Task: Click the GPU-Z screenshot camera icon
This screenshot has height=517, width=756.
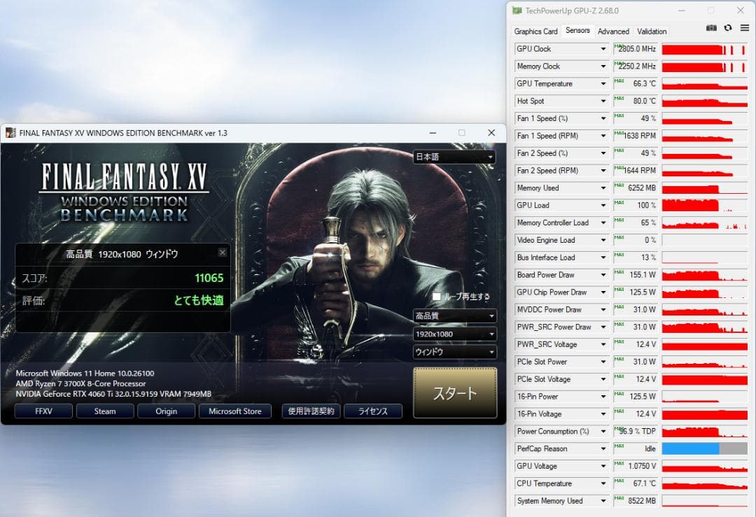Action: click(x=711, y=28)
